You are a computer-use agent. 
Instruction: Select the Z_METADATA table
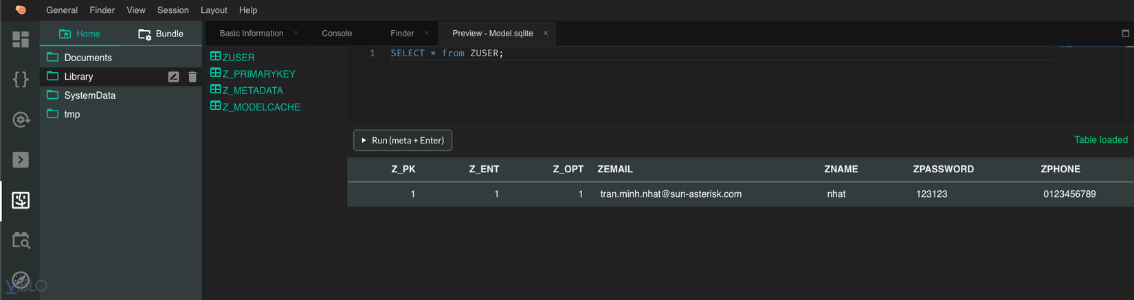(x=252, y=91)
